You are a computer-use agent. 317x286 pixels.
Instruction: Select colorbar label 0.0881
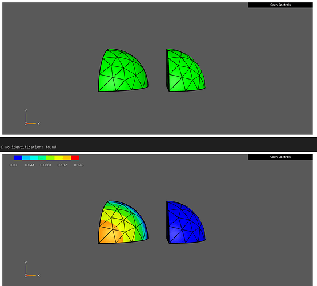pos(46,165)
